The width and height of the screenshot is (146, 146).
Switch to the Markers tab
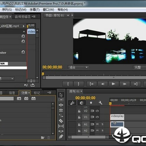pos(37,93)
